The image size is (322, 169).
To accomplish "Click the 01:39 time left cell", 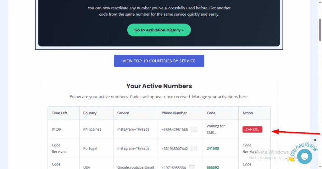I will tap(56, 129).
